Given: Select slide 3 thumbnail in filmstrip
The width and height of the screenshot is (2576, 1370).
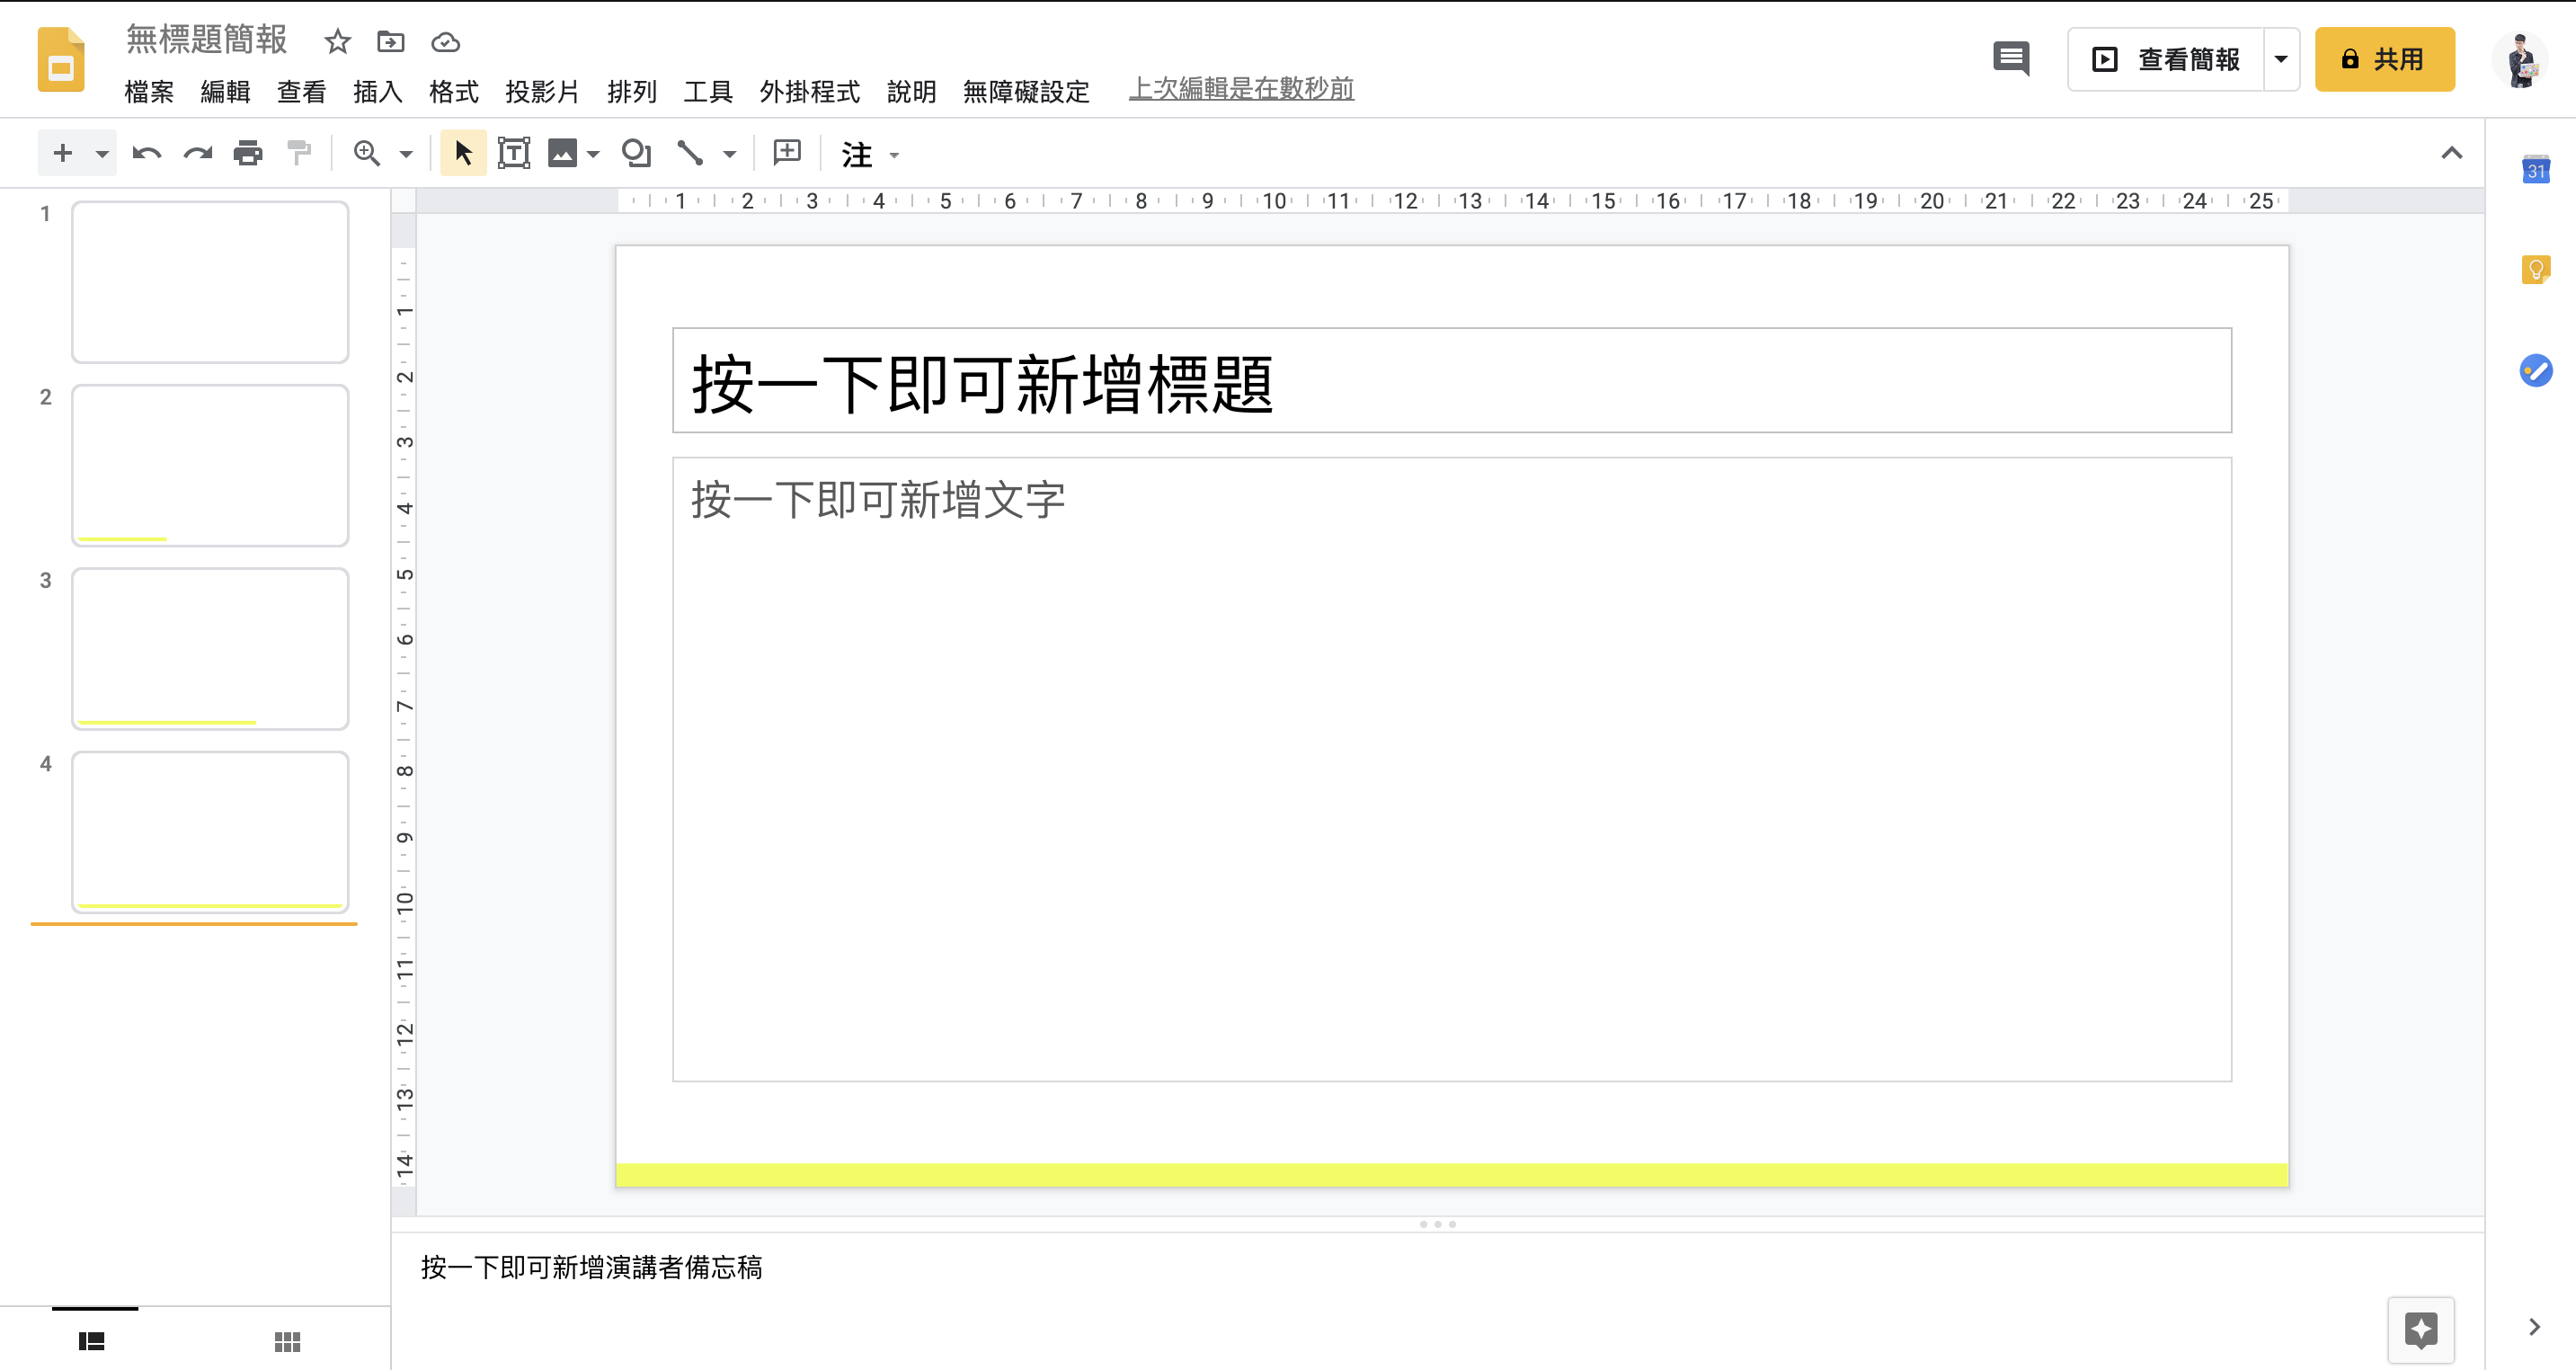Looking at the screenshot, I should click(210, 648).
